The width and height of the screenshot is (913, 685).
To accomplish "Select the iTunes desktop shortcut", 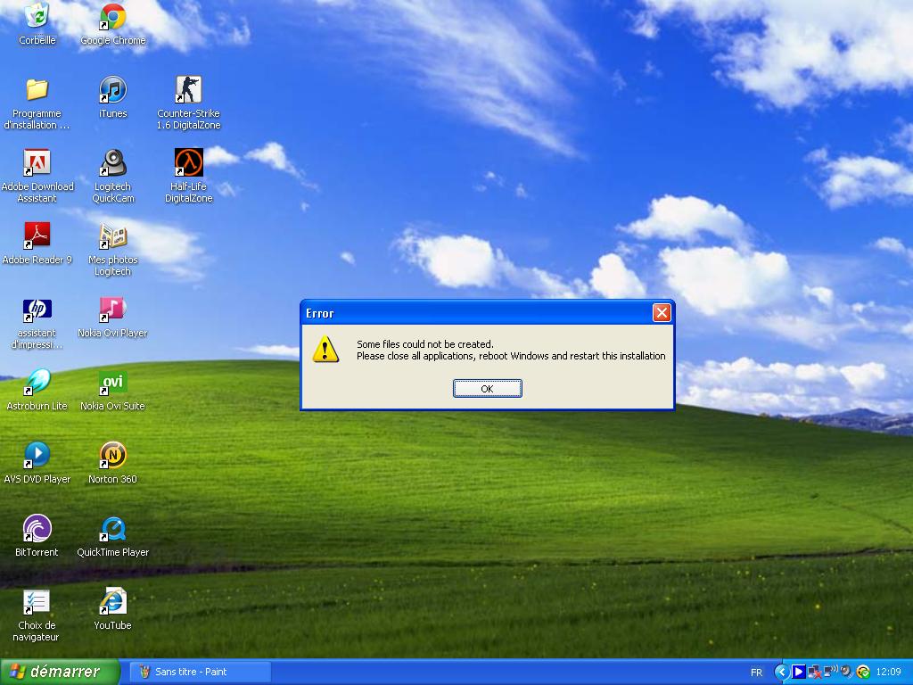I will tap(113, 97).
